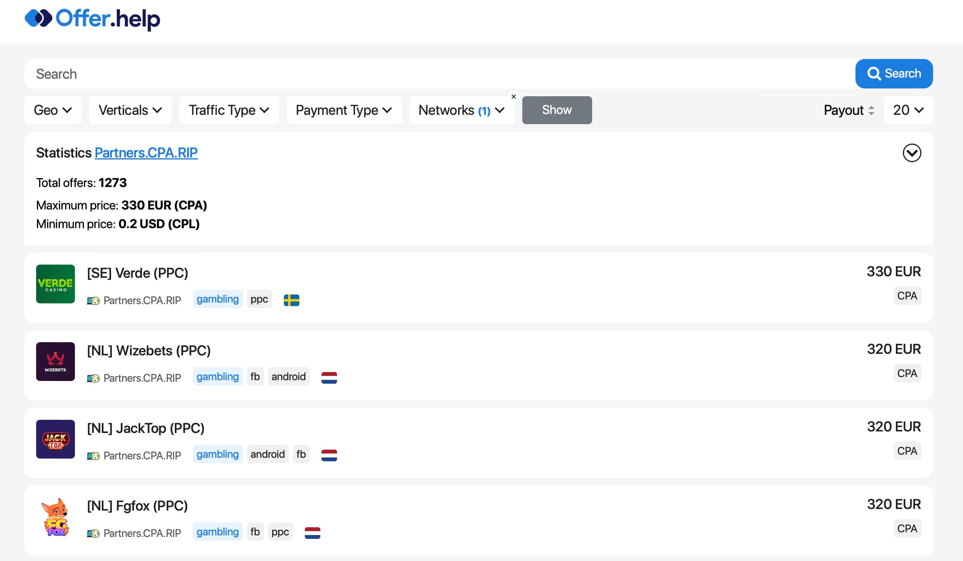Collapse the Statistics panel with the chevron circle
This screenshot has width=963, height=561.
[912, 153]
